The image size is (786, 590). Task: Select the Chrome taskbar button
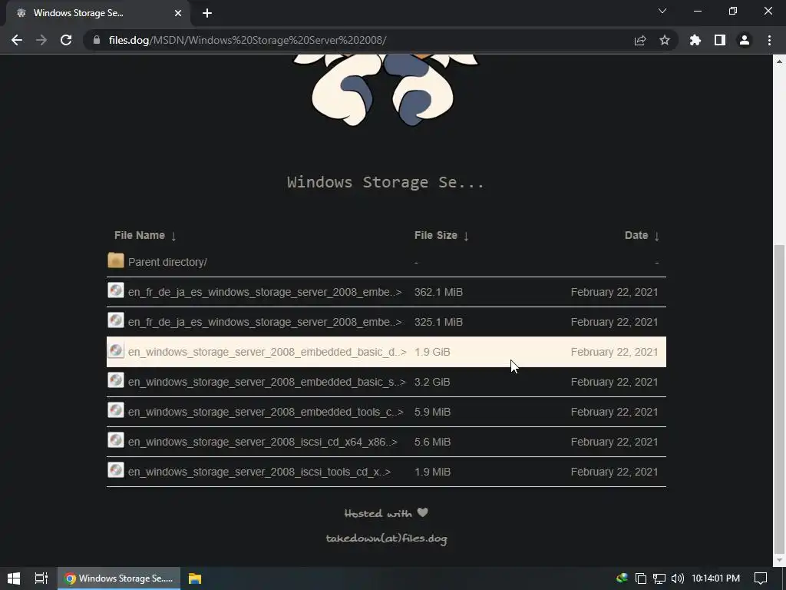(119, 578)
